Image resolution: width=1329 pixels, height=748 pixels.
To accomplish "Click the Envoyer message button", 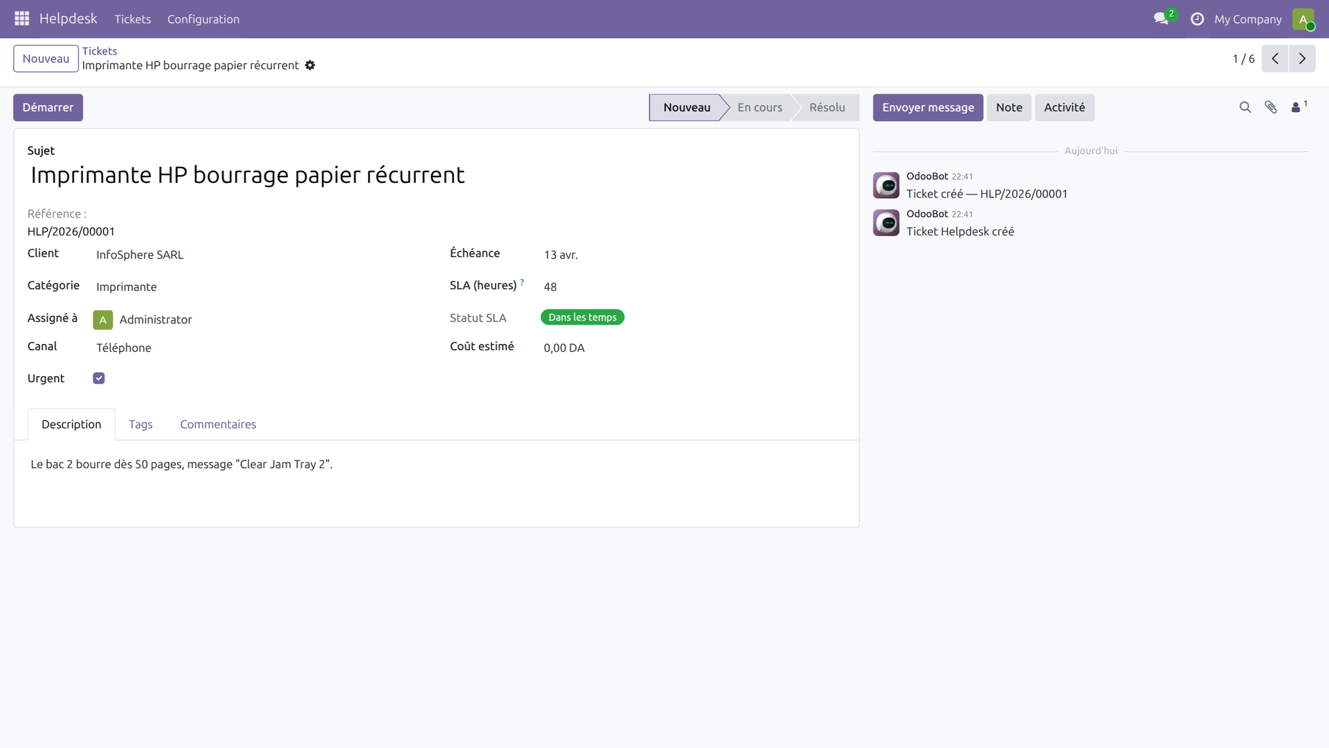I will click(x=928, y=107).
